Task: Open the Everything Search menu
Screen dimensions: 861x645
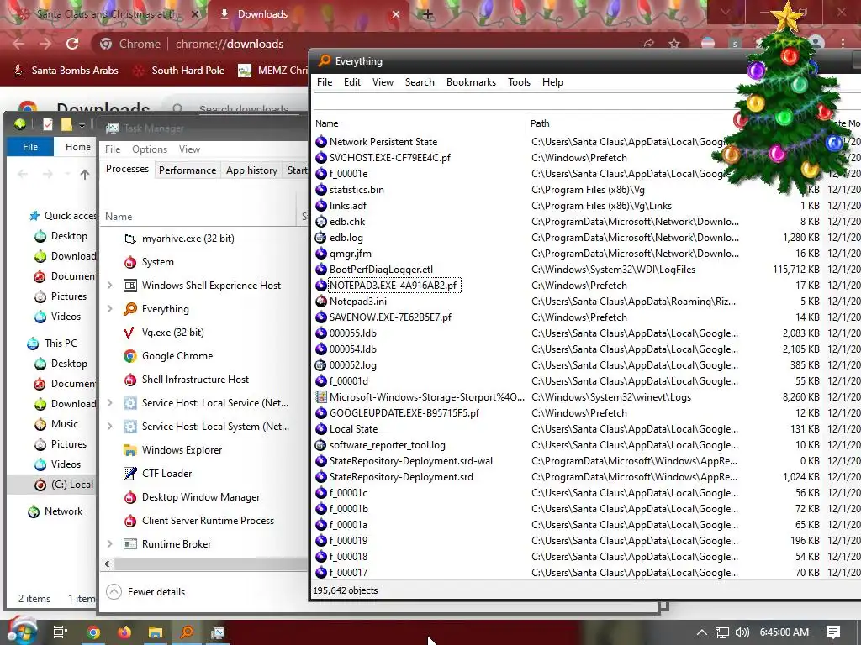Action: click(x=420, y=82)
